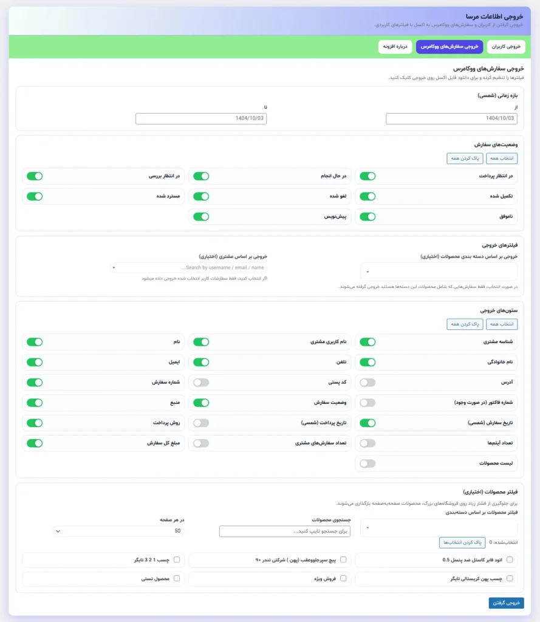Disable the «در انتظار پرداخت» status toggle
The image size is (540, 622).
tap(367, 176)
